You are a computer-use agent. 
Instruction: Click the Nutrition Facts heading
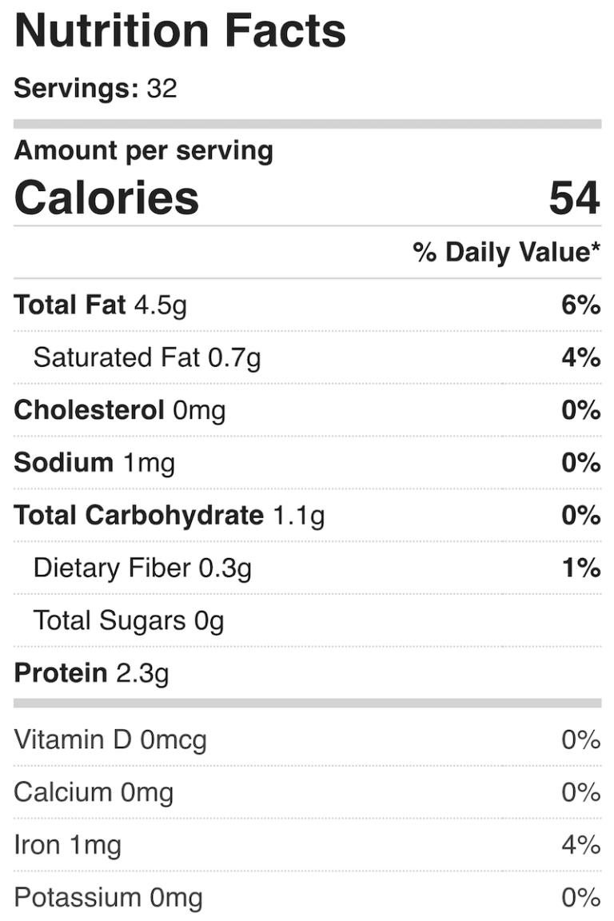[x=180, y=32]
